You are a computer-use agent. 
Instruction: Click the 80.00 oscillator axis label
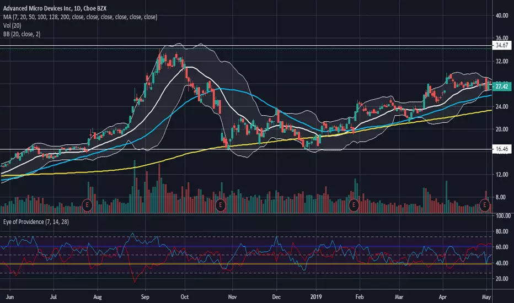click(502, 231)
